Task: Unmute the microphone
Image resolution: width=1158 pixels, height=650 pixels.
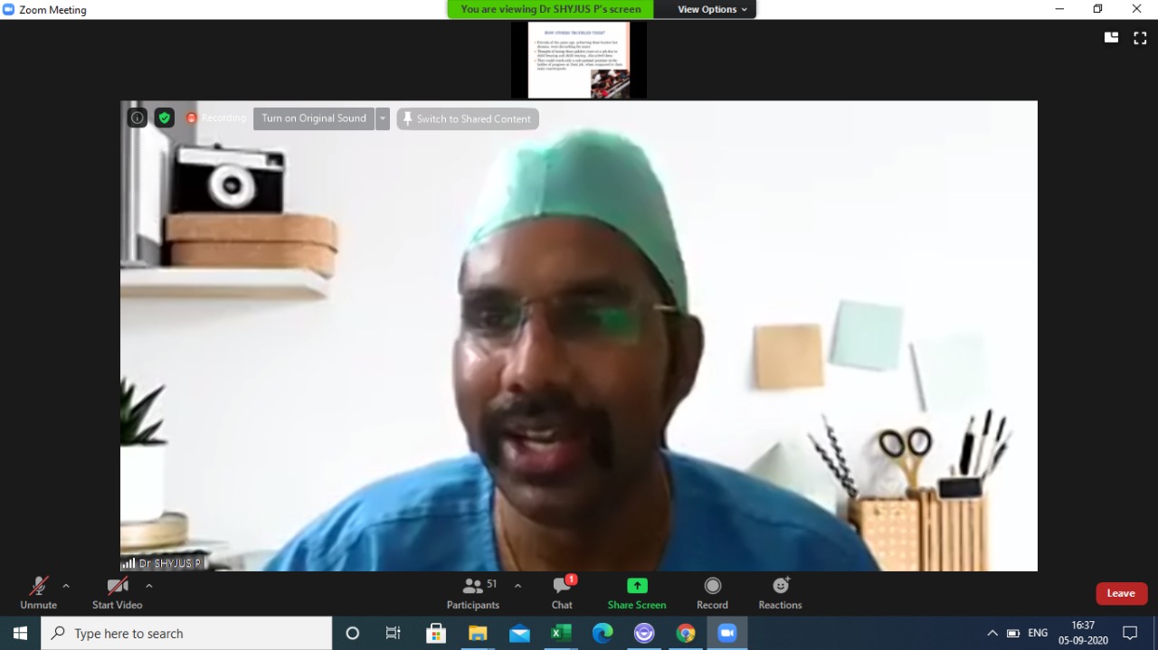Action: tap(39, 593)
